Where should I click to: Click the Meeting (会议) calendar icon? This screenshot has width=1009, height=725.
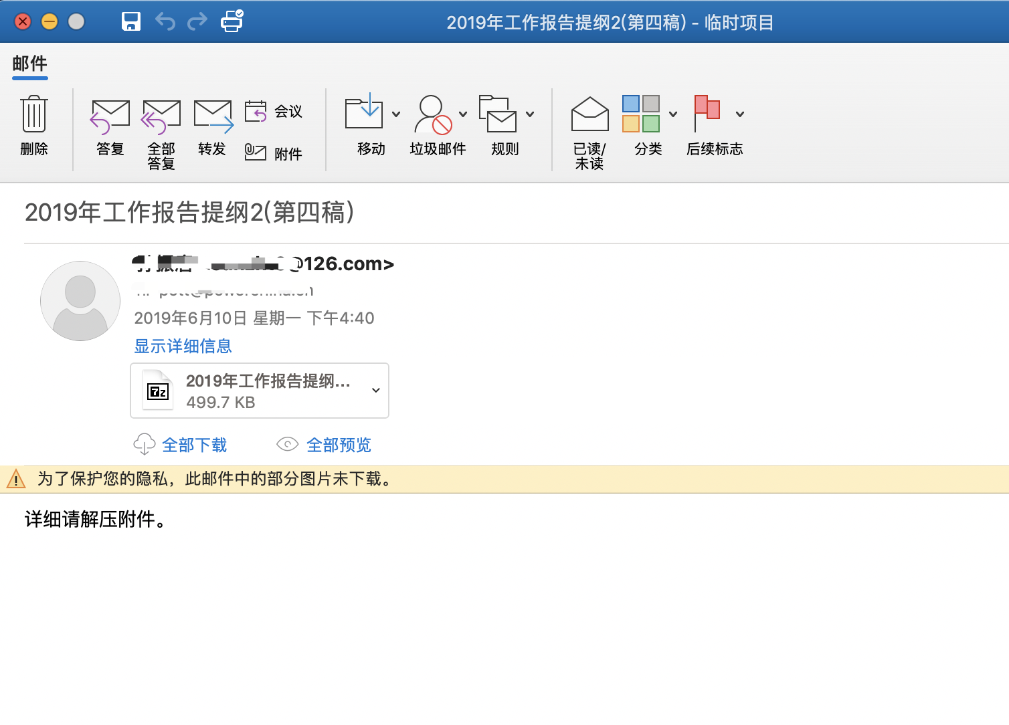coord(256,111)
